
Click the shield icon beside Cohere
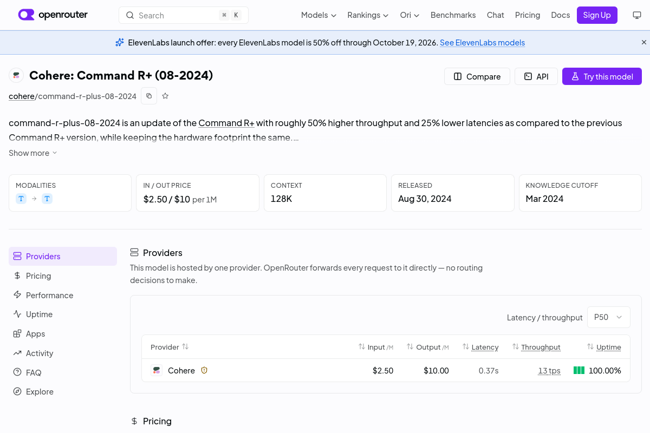pos(204,370)
